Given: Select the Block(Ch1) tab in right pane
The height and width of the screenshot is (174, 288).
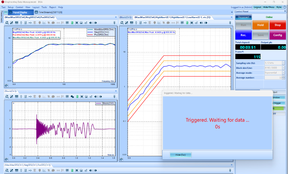Looking at the screenshot, I should click(126, 17).
